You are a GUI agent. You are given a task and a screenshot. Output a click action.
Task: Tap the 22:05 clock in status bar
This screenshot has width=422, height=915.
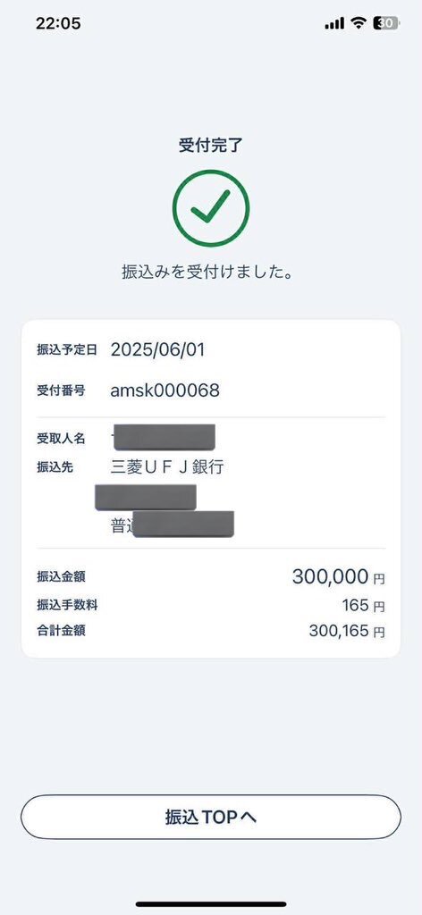[58, 23]
